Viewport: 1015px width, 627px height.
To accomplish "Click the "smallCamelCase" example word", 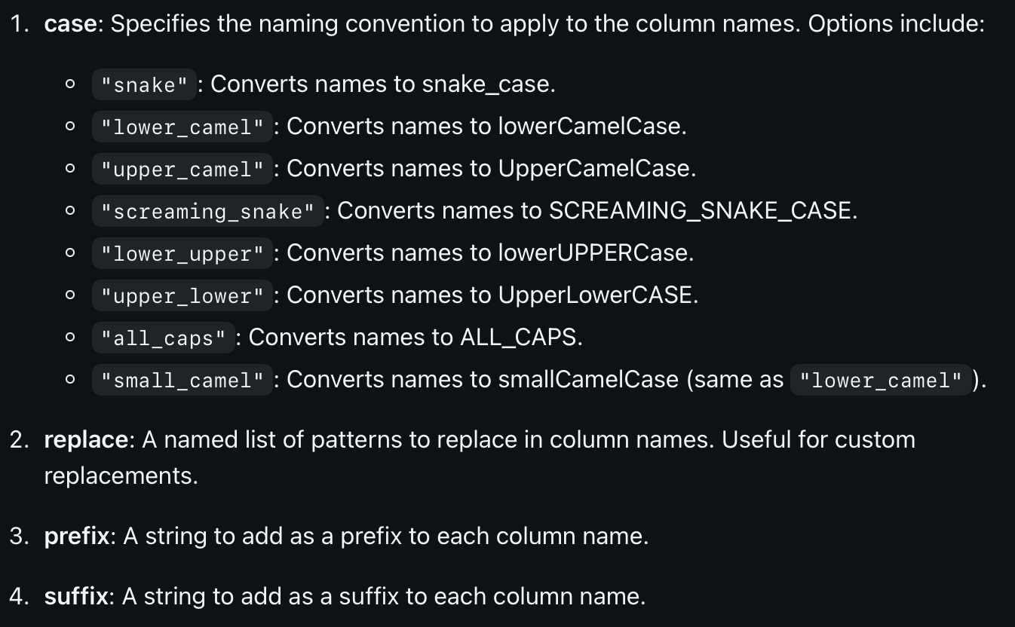I will pyautogui.click(x=588, y=380).
